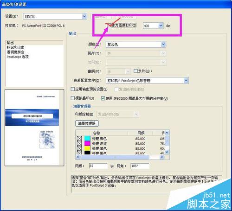Toggle print box for 处理 黄色 ink
Viewport: 232px width, 211px height.
click(79, 148)
